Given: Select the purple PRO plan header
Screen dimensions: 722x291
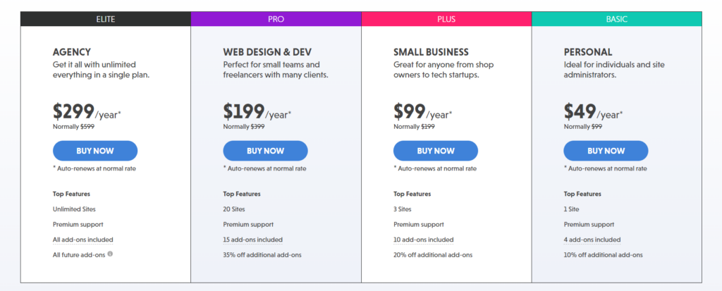Looking at the screenshot, I should (x=276, y=19).
